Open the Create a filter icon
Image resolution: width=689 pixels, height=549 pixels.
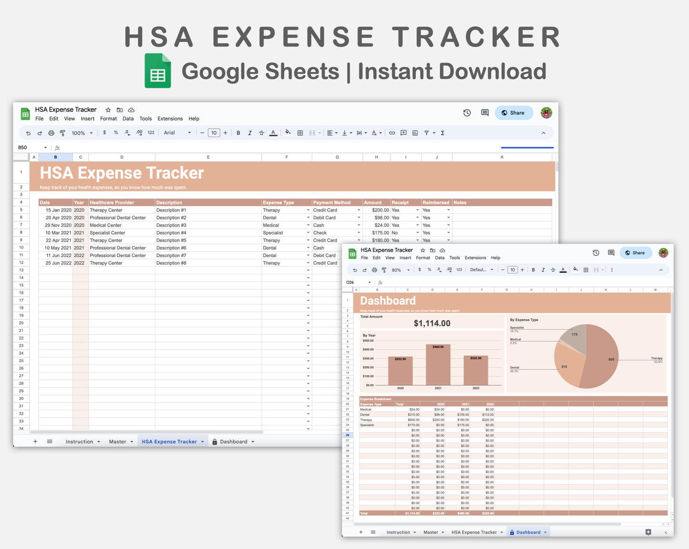427,132
